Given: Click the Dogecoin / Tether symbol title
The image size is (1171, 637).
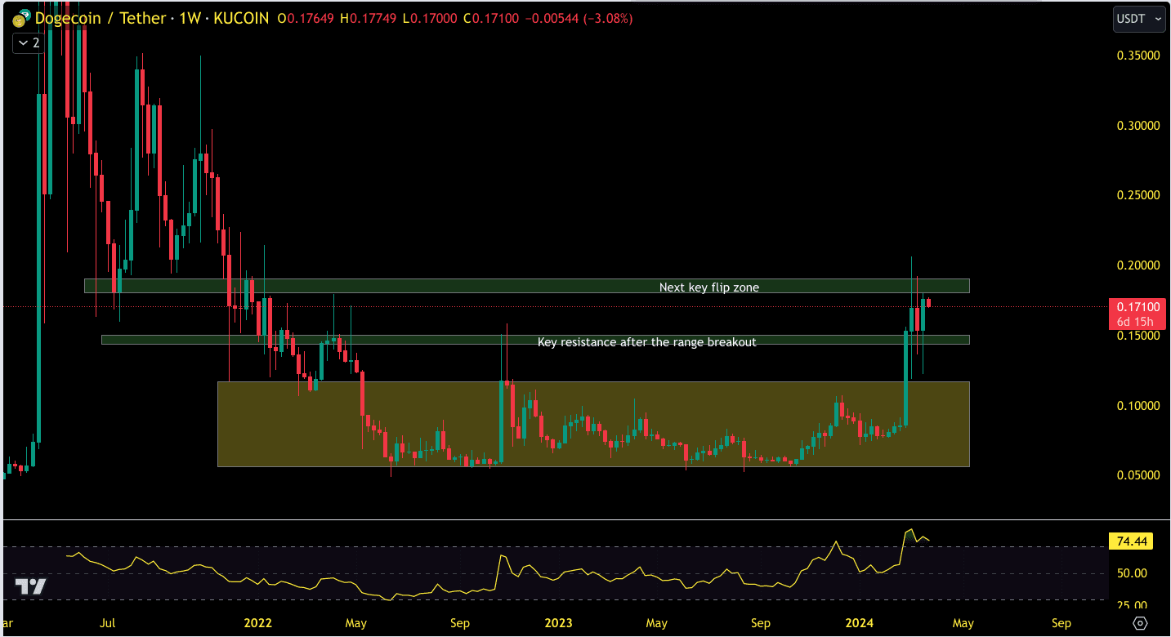Looking at the screenshot, I should [101, 18].
